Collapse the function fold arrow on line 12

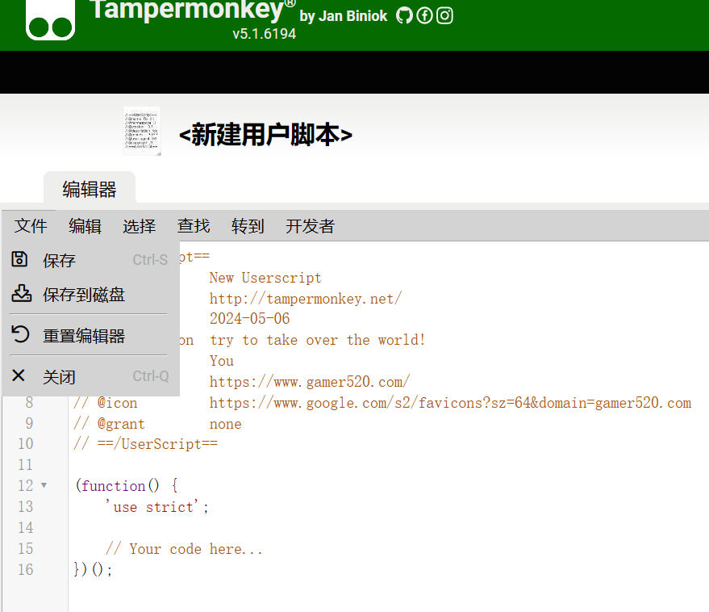tap(44, 486)
